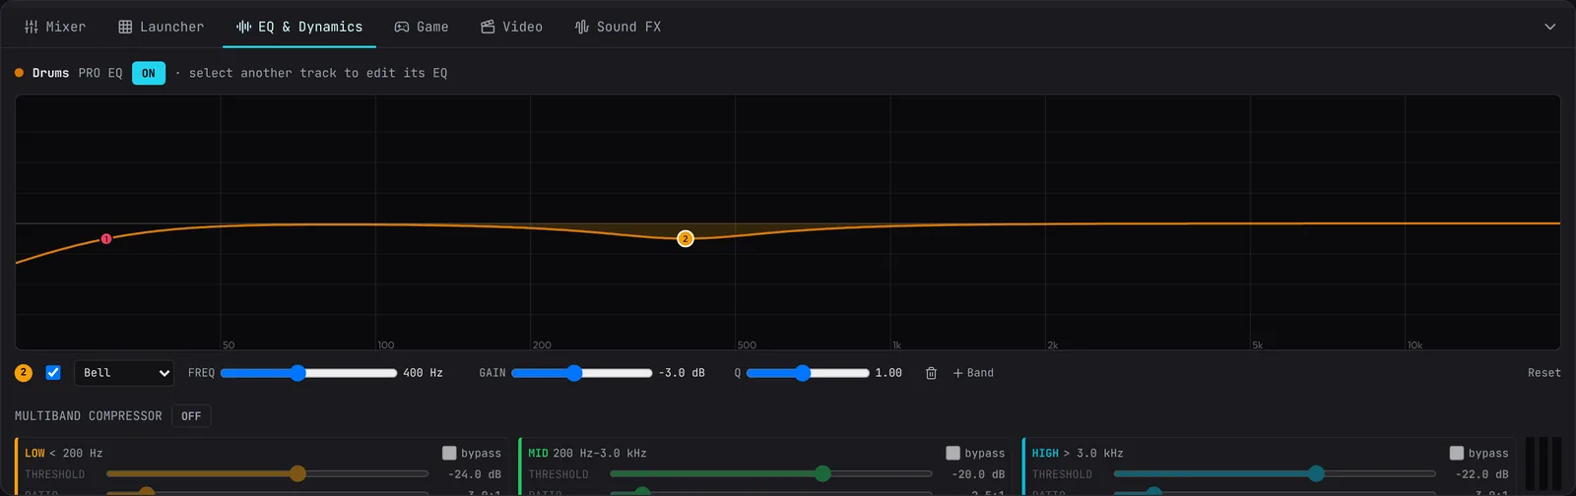The height and width of the screenshot is (496, 1576).
Task: Open the Sound FX tab
Action: 618,27
